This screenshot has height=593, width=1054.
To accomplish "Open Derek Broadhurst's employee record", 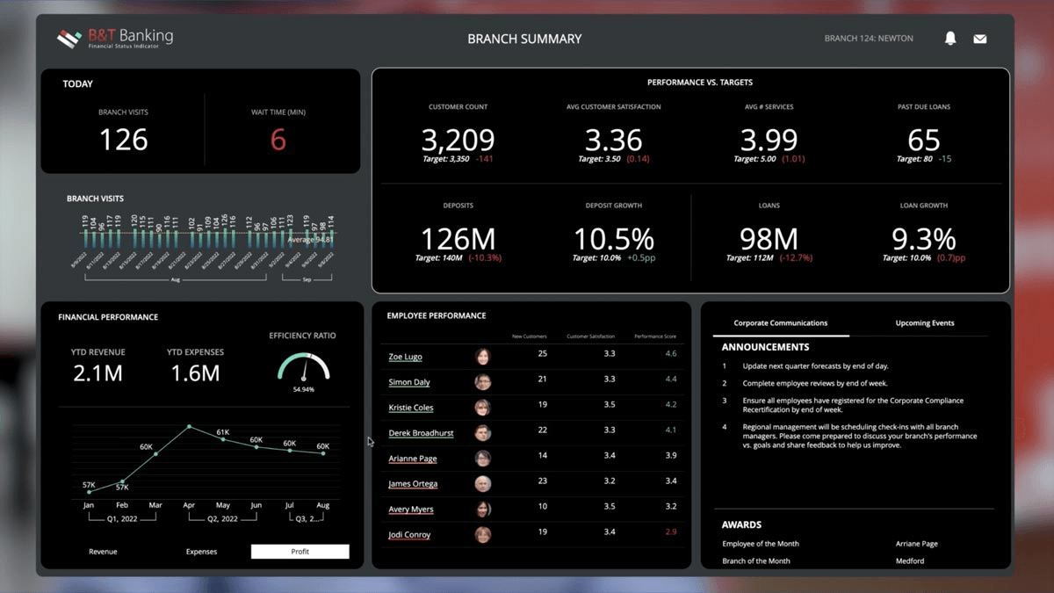I will point(422,432).
